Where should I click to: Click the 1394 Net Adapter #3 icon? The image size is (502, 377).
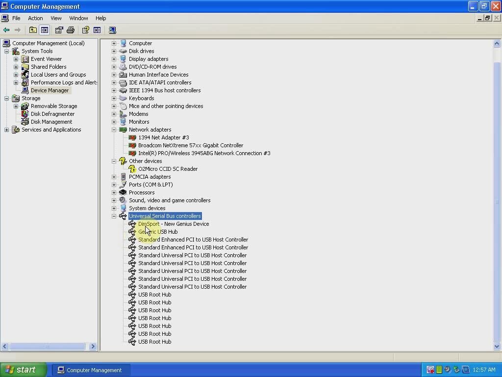click(x=132, y=137)
